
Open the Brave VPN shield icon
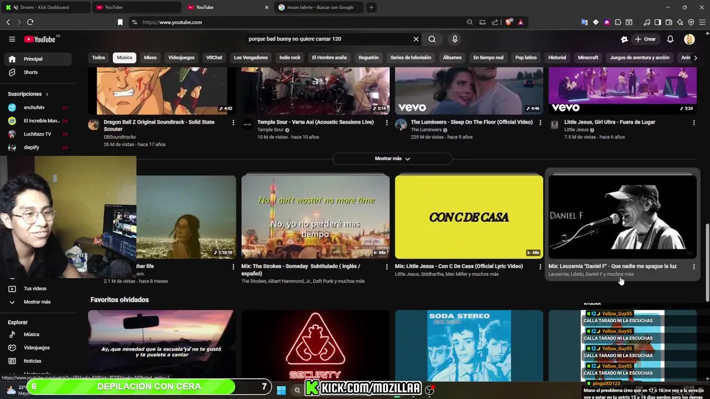[691, 22]
